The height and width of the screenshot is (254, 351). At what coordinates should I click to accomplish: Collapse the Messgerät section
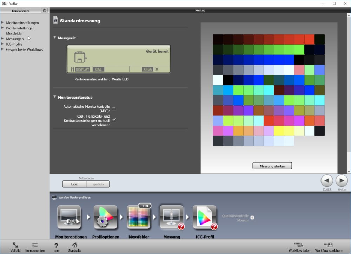pyautogui.click(x=55, y=38)
